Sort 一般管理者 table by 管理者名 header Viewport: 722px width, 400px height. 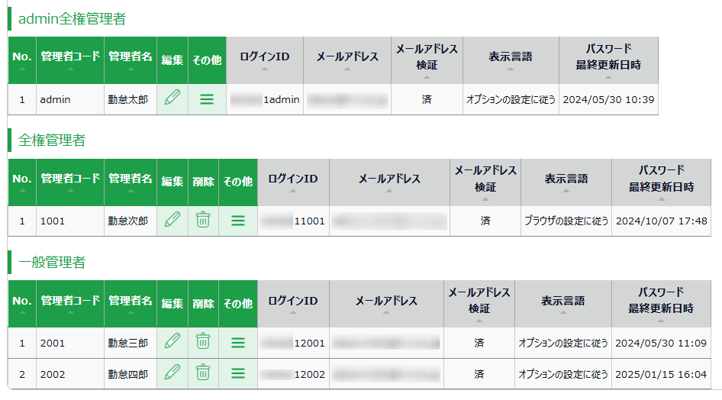pyautogui.click(x=131, y=304)
